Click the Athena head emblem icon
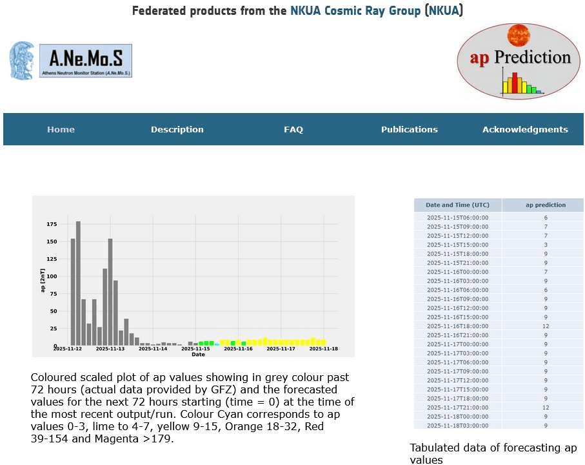585x465 pixels. (22, 61)
